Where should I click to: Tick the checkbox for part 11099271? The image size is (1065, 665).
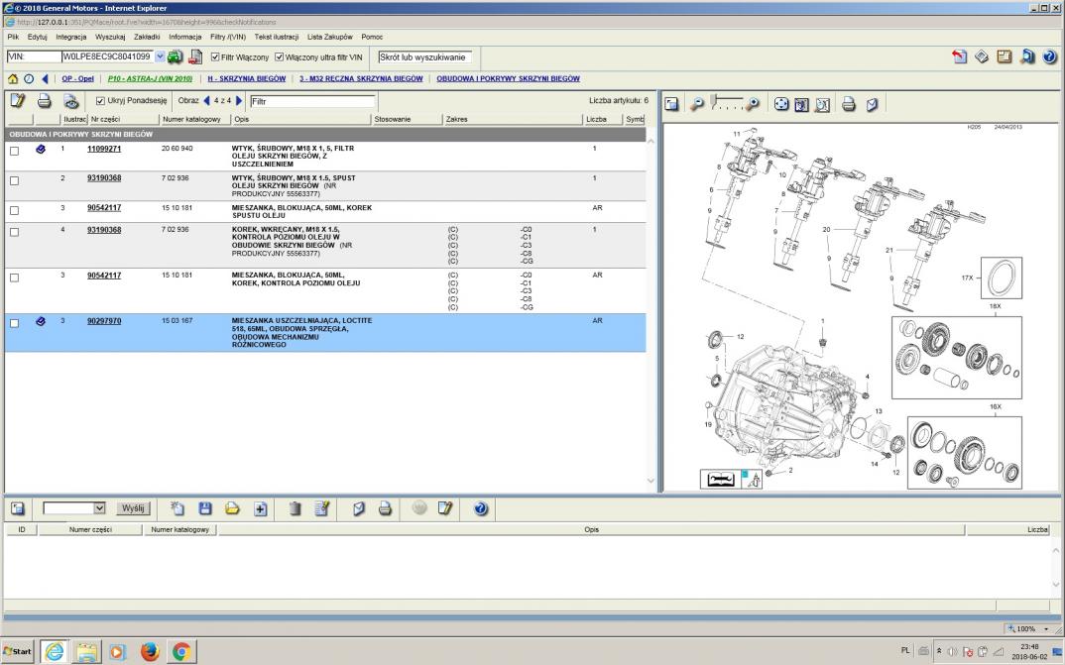(x=14, y=152)
